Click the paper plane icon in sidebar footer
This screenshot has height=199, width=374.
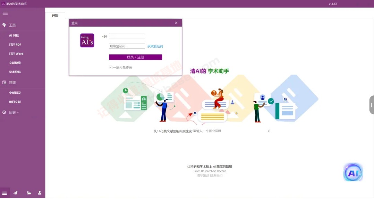pyautogui.click(x=16, y=193)
